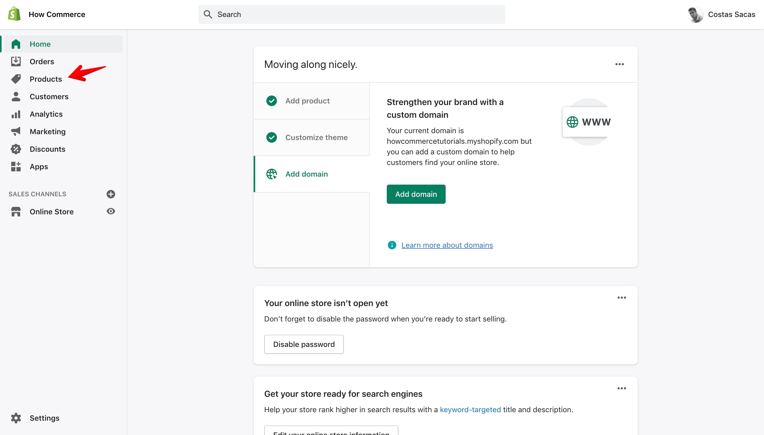Click the Discounts badge icon
Viewport: 764px width, 435px height.
click(x=16, y=149)
